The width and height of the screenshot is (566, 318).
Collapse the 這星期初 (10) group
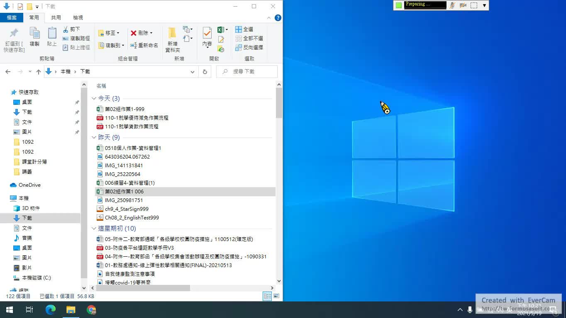[x=94, y=229]
